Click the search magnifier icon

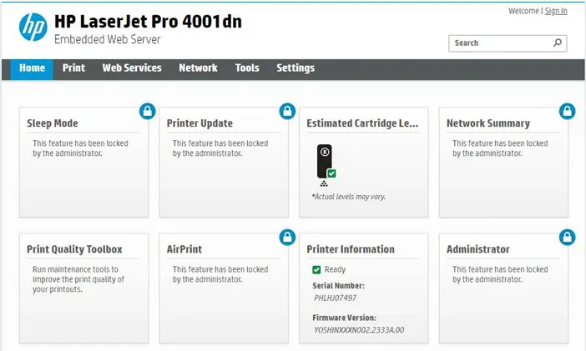tap(558, 43)
